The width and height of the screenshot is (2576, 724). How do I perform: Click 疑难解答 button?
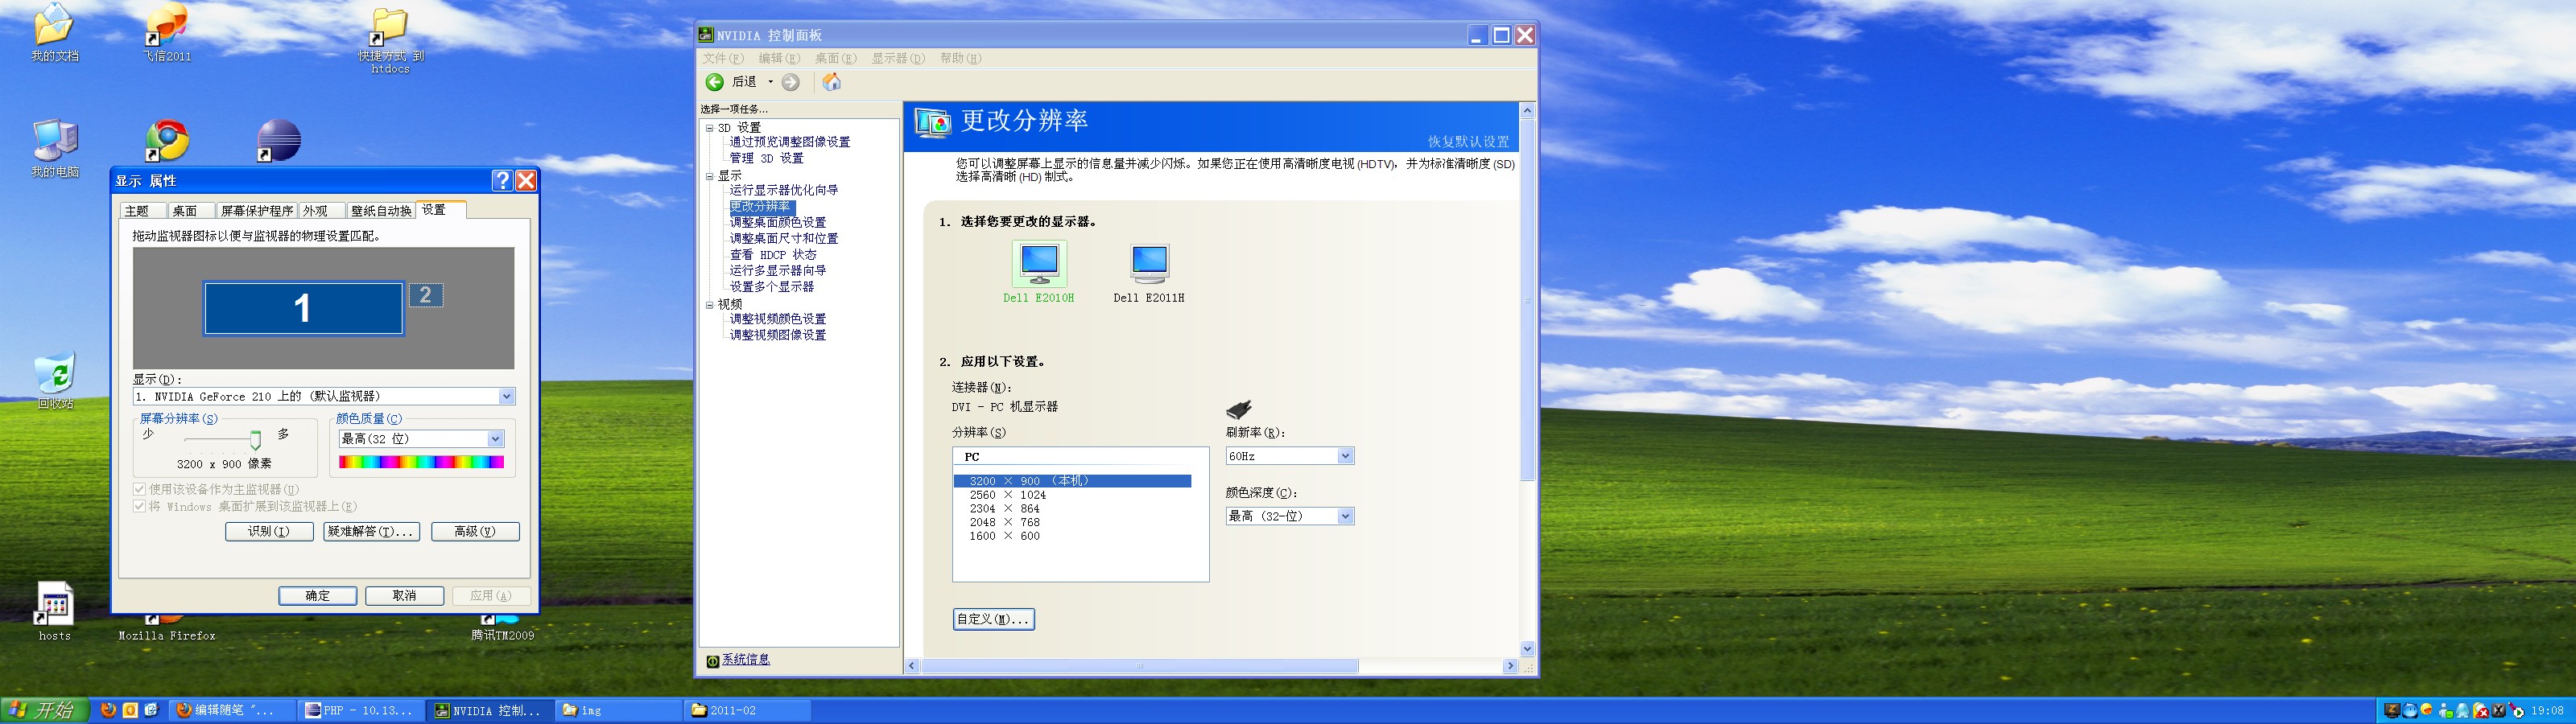tap(371, 531)
